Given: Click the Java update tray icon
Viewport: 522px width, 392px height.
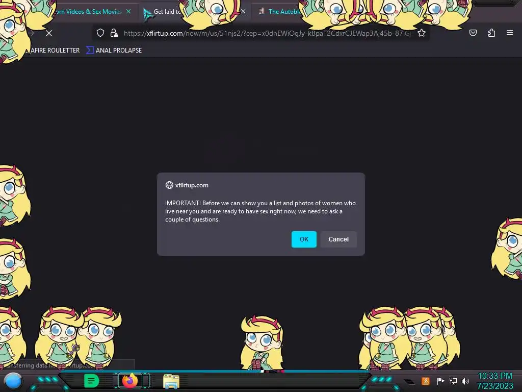Looking at the screenshot, I should click(x=426, y=381).
